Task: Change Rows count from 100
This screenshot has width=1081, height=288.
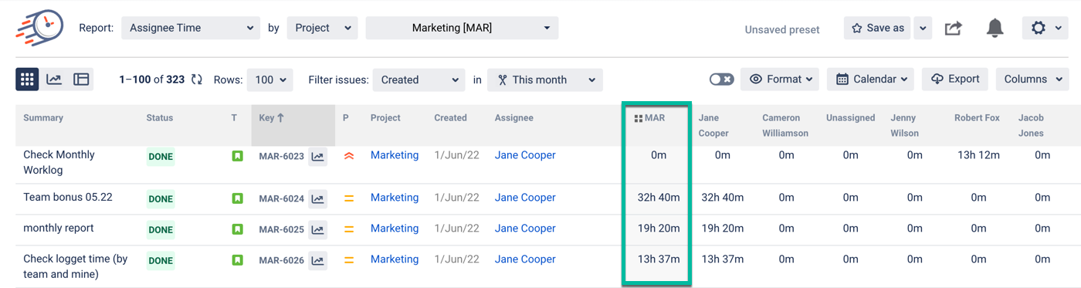Action: coord(269,80)
